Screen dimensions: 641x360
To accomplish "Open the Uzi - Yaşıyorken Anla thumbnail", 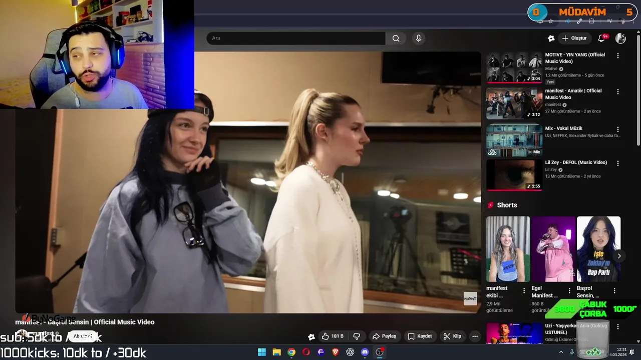I will coord(514,333).
